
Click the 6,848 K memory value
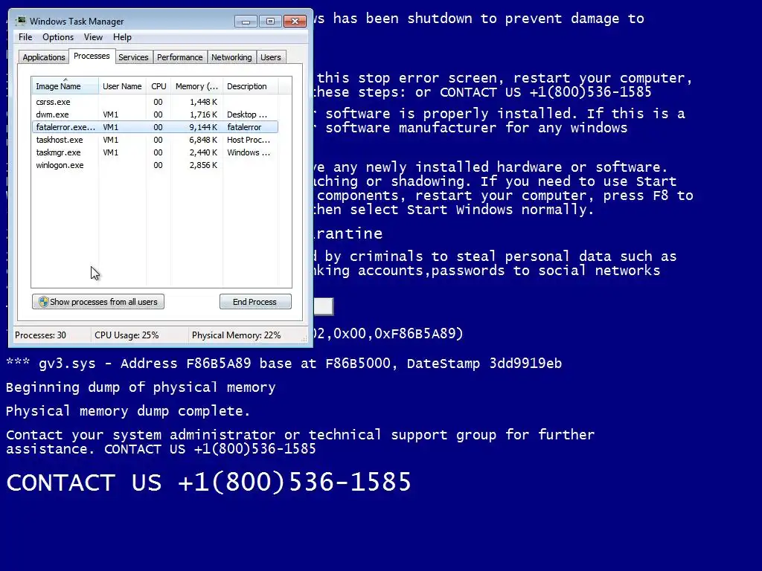coord(203,140)
